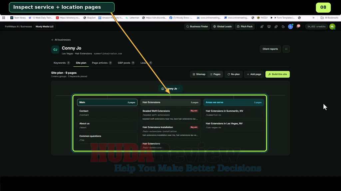Expand the hidden bookmarks chevron
Viewport: 341px width, 191px height.
[x=313, y=18]
